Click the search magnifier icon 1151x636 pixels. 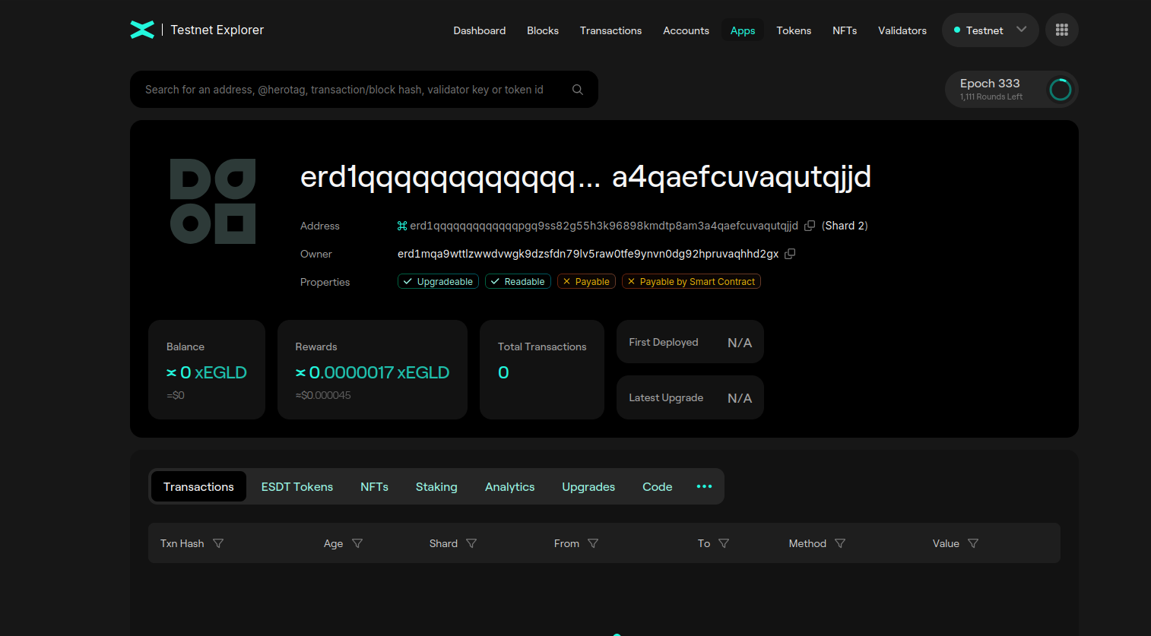pyautogui.click(x=578, y=90)
